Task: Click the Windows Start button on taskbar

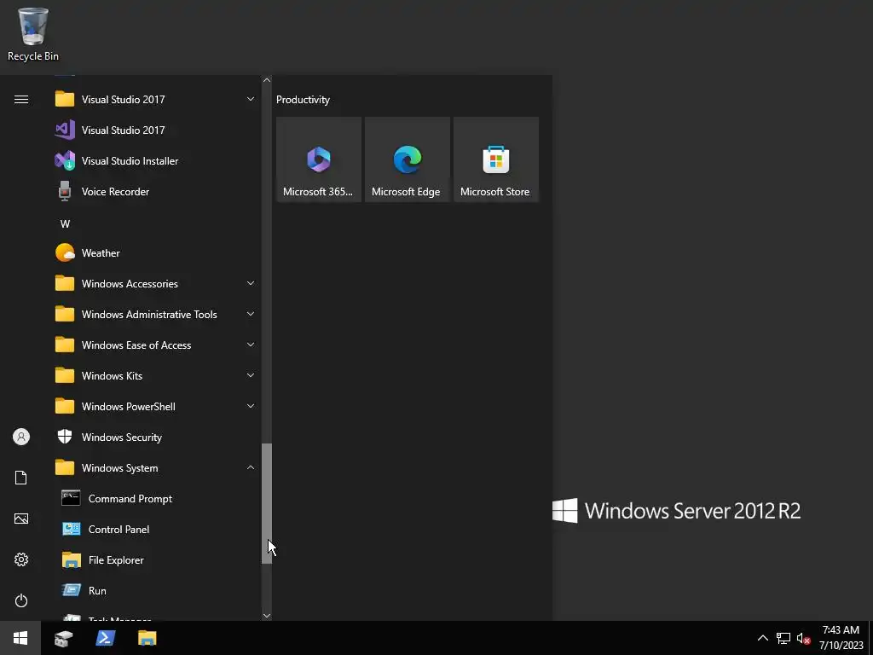Action: 20,638
